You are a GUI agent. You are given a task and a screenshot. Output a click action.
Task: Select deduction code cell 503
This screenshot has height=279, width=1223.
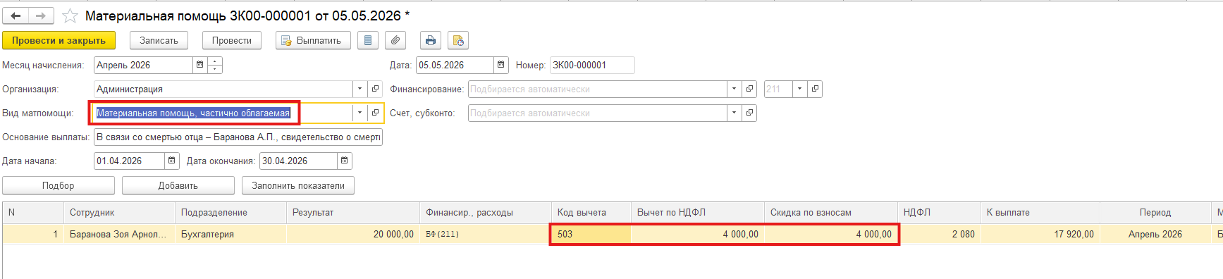point(591,234)
